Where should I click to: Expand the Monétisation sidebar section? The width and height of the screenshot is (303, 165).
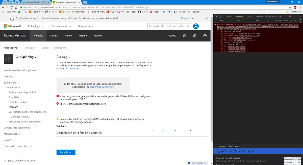coord(12,134)
